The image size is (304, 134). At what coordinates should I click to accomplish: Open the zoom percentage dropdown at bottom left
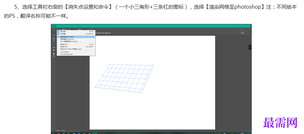(x=67, y=130)
